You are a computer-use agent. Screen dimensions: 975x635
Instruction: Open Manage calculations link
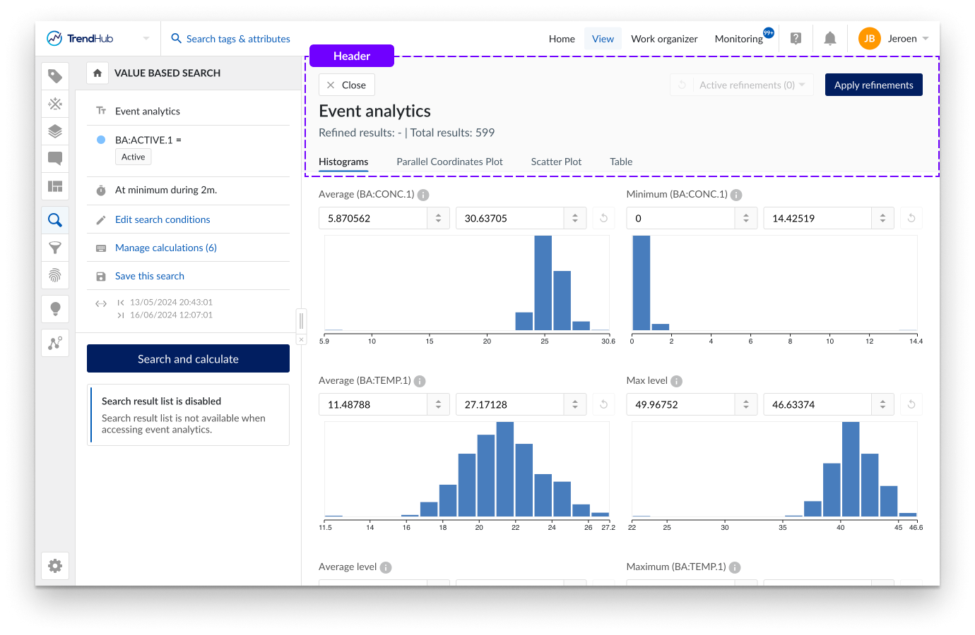pos(165,247)
